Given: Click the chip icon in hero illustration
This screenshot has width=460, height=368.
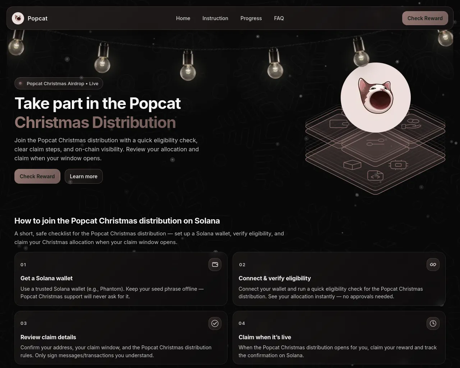Looking at the screenshot, I should (398, 165).
